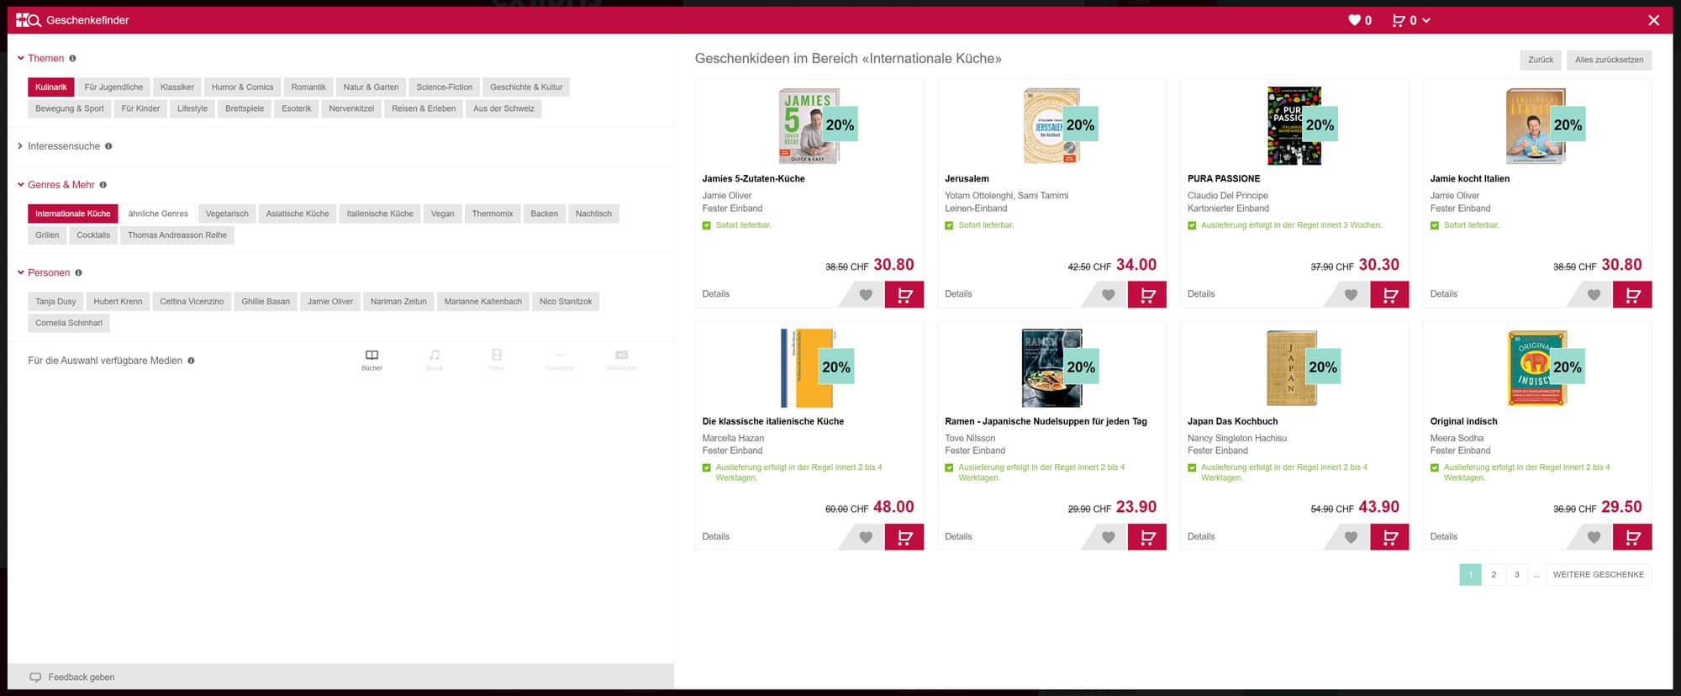Viewport: 1681px width, 696px height.
Task: Go to results page 2
Action: coord(1494,575)
